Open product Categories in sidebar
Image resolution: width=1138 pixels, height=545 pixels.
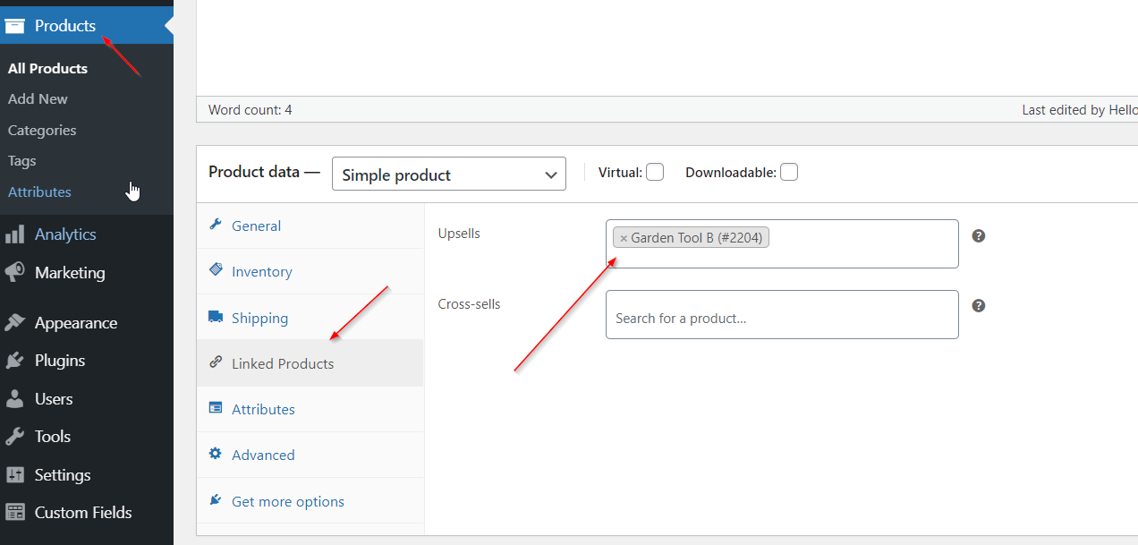point(42,131)
